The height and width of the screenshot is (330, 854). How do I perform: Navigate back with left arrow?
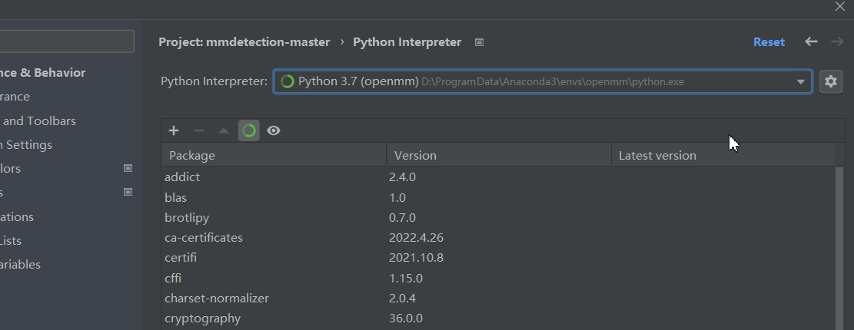pyautogui.click(x=811, y=41)
